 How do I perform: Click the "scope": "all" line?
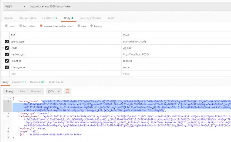tap(29, 132)
